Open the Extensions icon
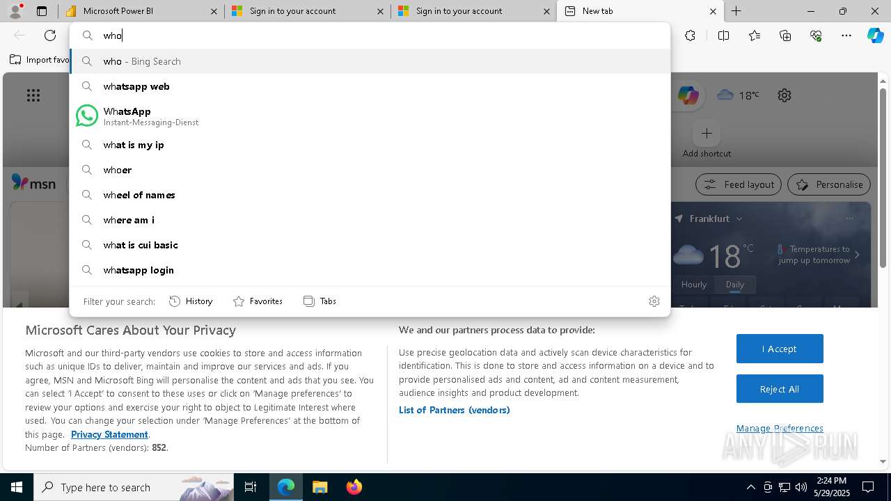Image resolution: width=891 pixels, height=501 pixels. pos(690,35)
